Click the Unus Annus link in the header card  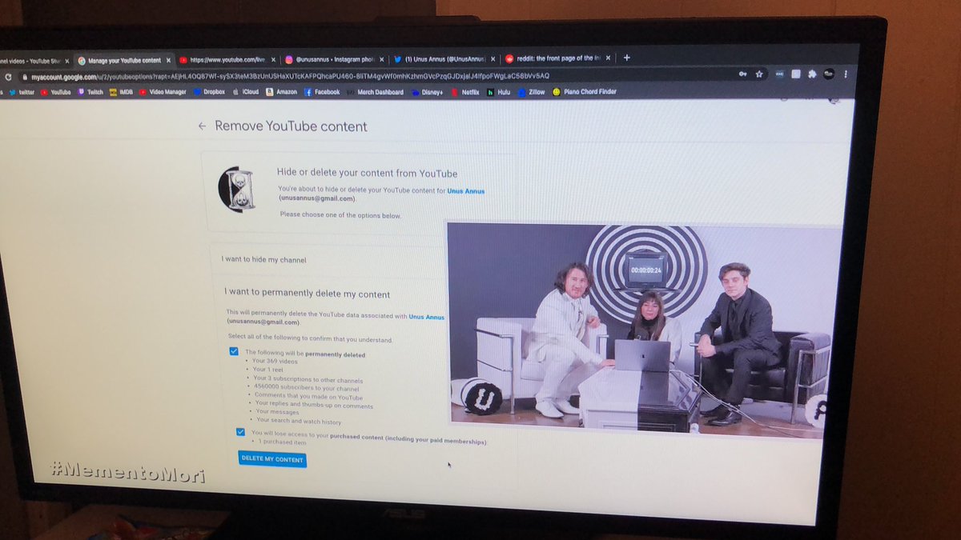(x=465, y=190)
